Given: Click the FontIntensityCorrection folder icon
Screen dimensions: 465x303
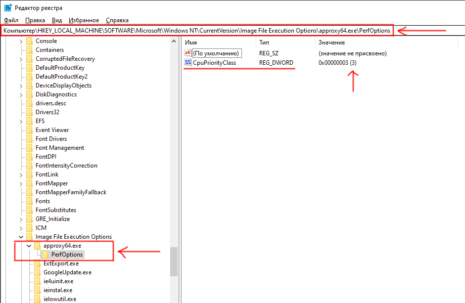Looking at the screenshot, I should 29,165.
